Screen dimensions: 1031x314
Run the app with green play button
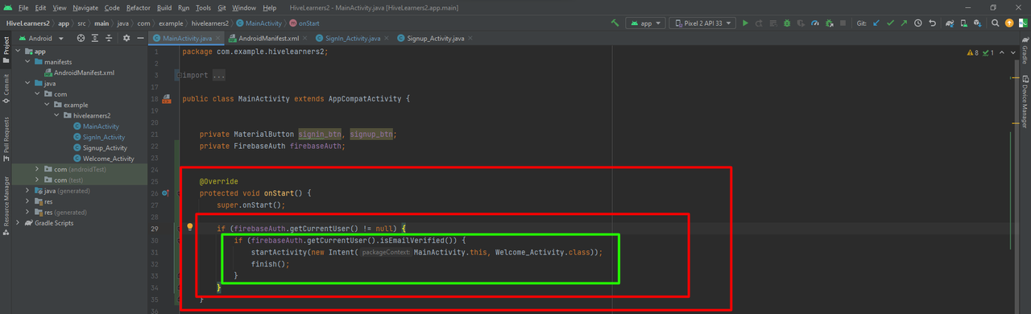click(x=745, y=23)
